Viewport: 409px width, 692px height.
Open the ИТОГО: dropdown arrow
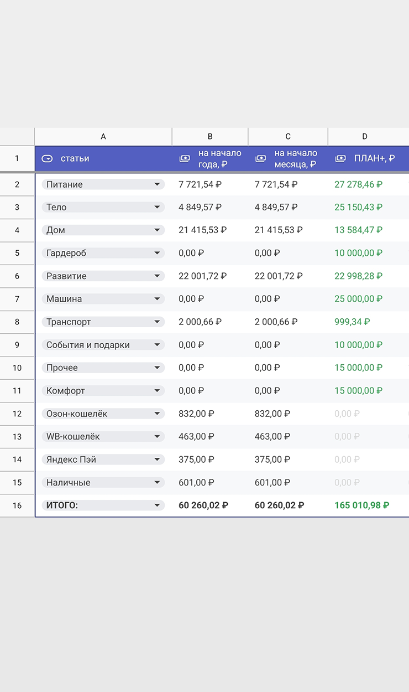[157, 505]
